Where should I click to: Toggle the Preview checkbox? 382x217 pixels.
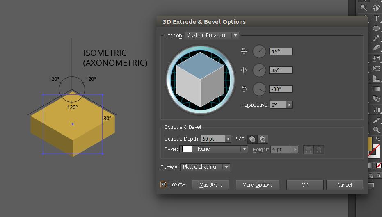pyautogui.click(x=163, y=184)
